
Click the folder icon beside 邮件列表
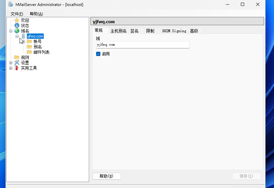click(29, 52)
